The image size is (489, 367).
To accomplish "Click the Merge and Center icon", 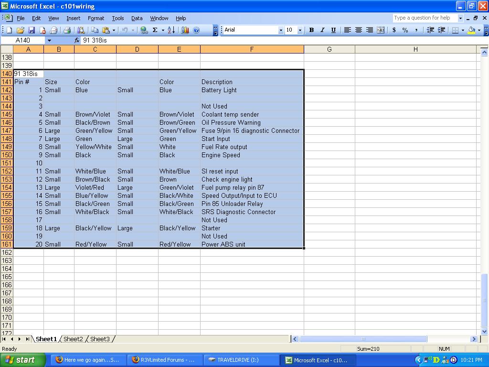I will pos(381,30).
